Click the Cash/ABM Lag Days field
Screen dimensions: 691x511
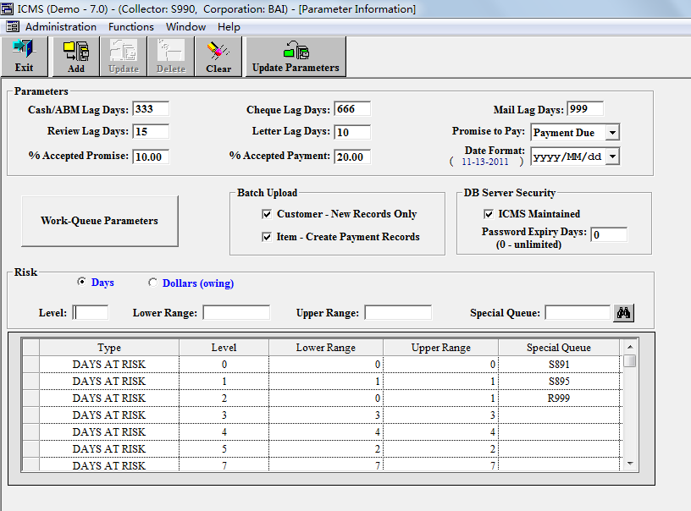151,109
